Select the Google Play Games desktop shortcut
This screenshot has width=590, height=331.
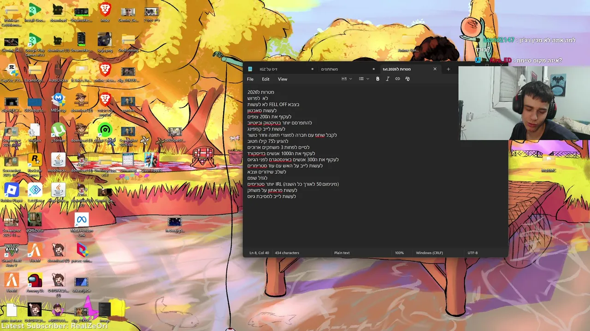tap(35, 45)
